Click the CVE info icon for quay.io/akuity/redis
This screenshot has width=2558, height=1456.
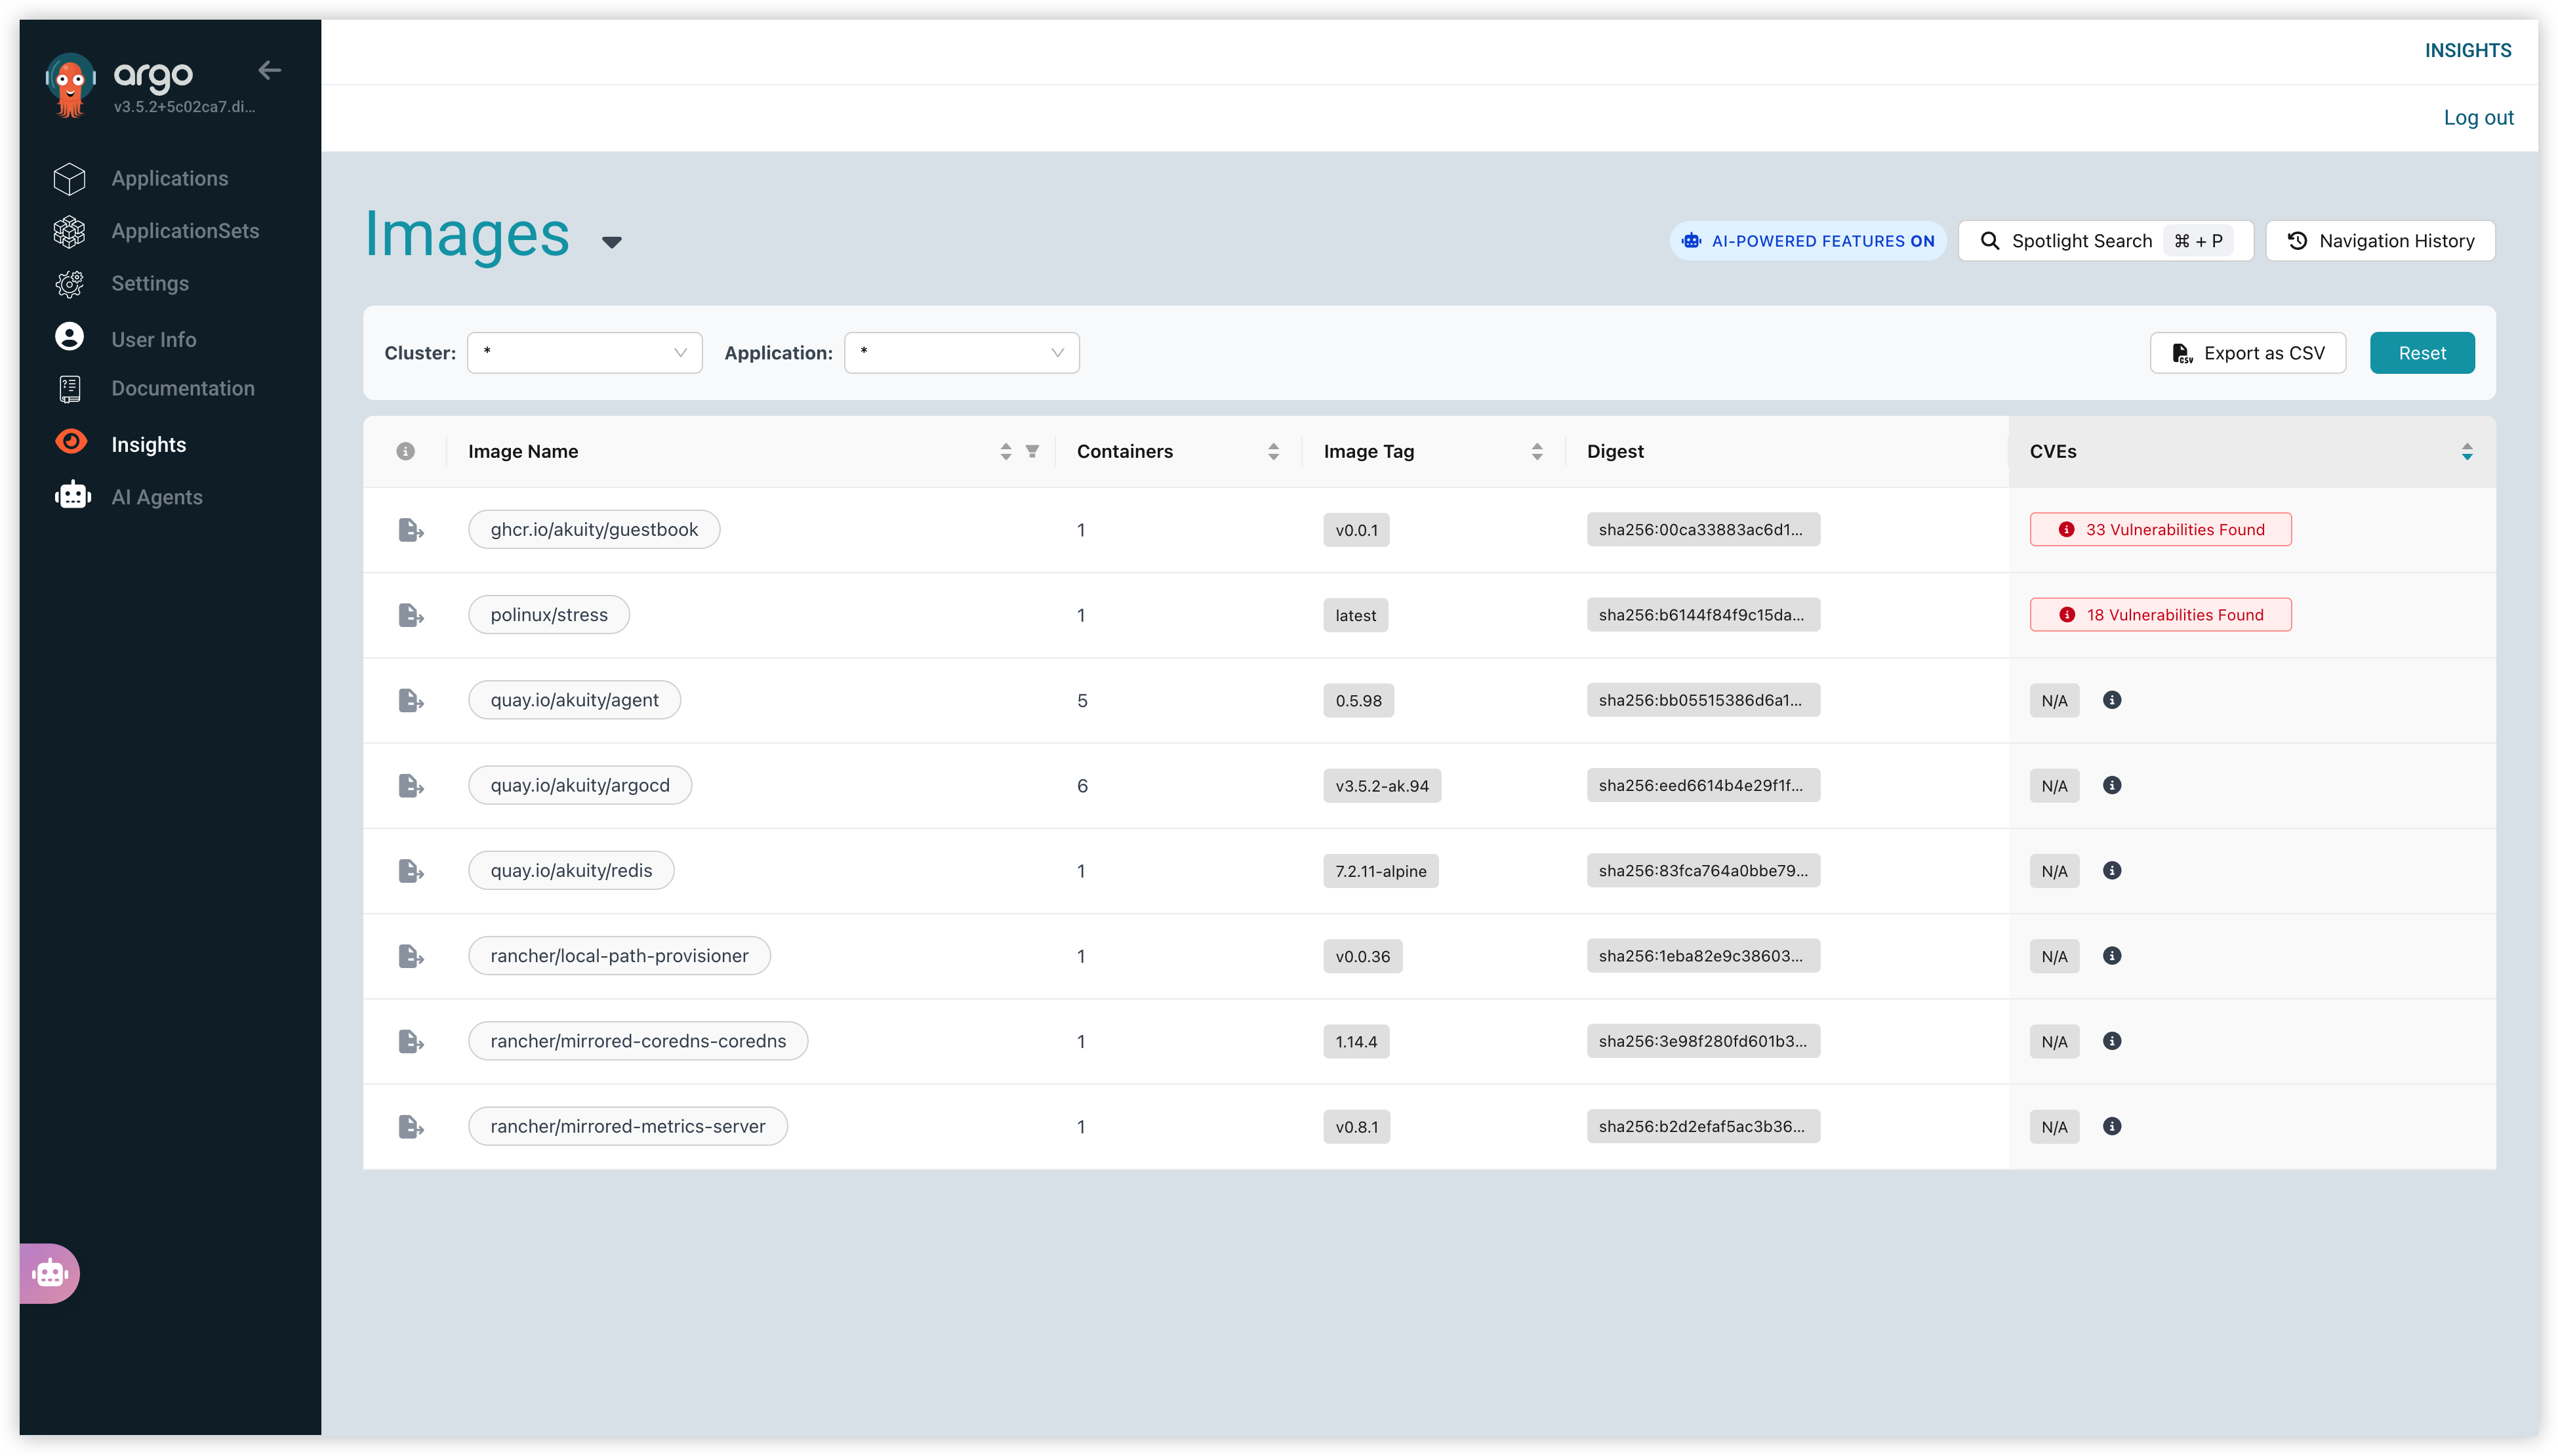(2111, 871)
